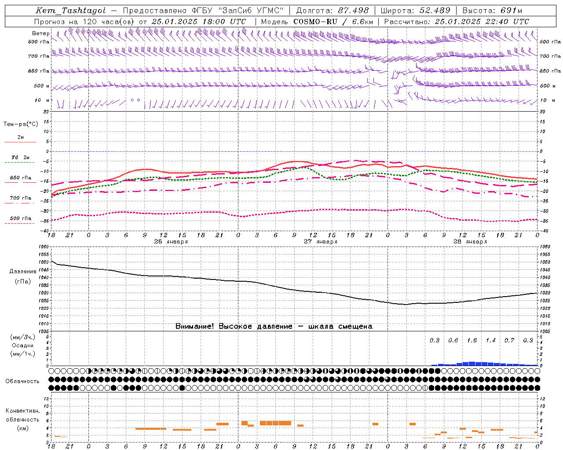Click the 0.6 precipitation amount value
The width and height of the screenshot is (563, 450).
453,341
